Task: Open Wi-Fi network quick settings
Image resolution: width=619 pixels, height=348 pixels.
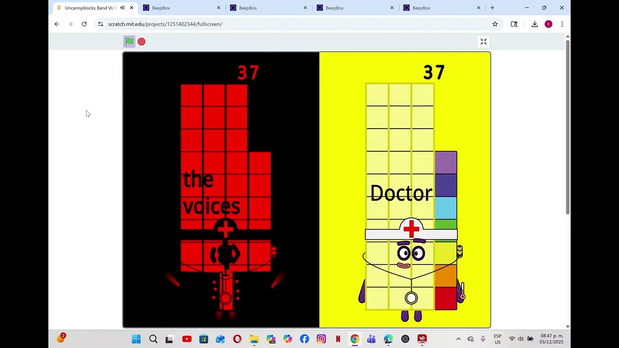Action: coord(512,339)
